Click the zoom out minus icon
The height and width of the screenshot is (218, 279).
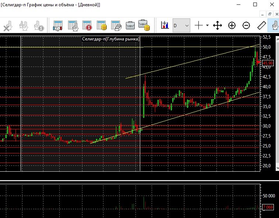(x=246, y=25)
